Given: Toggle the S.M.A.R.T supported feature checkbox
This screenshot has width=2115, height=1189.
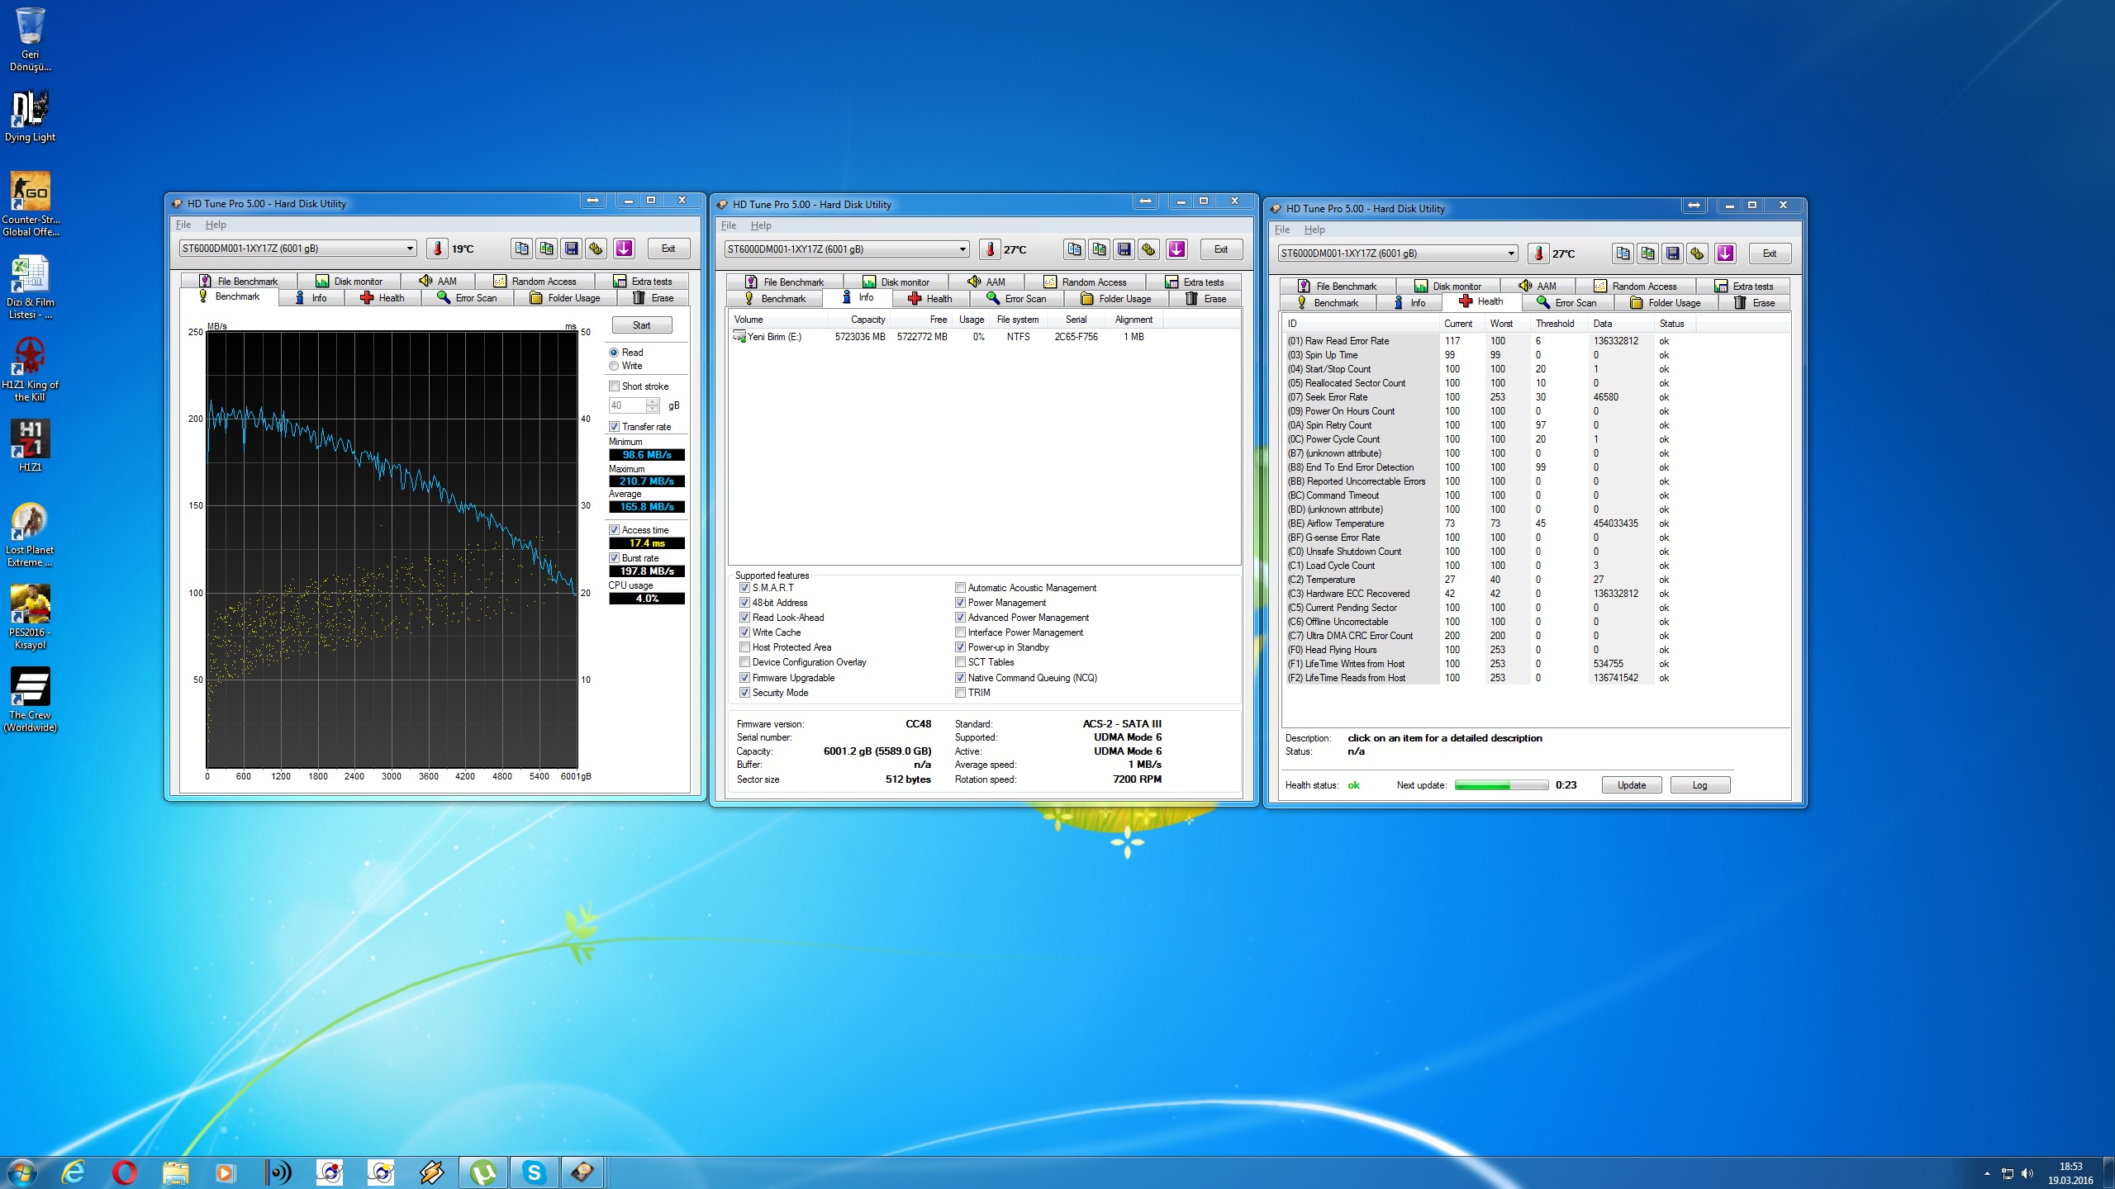Looking at the screenshot, I should 744,588.
